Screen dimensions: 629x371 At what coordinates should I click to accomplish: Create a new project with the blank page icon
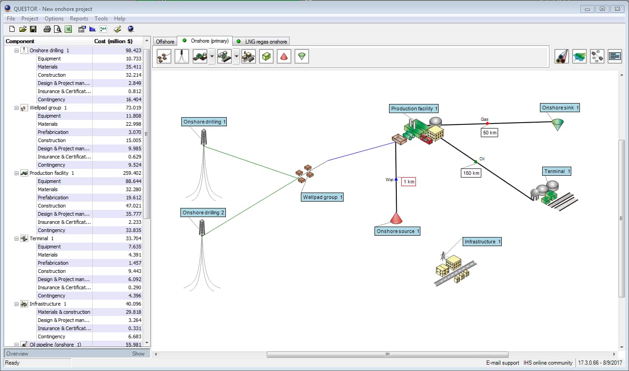point(12,29)
